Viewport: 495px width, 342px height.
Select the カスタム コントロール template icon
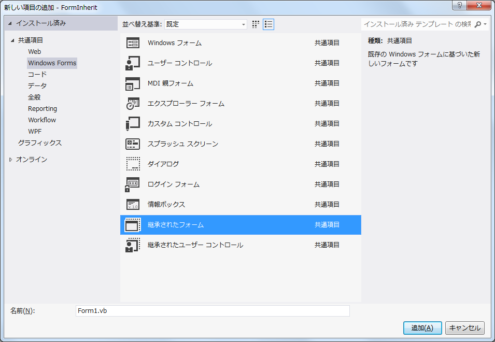(x=133, y=124)
